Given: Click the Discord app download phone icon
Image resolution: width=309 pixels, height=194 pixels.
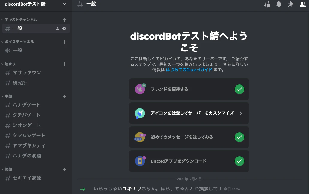Looking at the screenshot, I should 140,161.
